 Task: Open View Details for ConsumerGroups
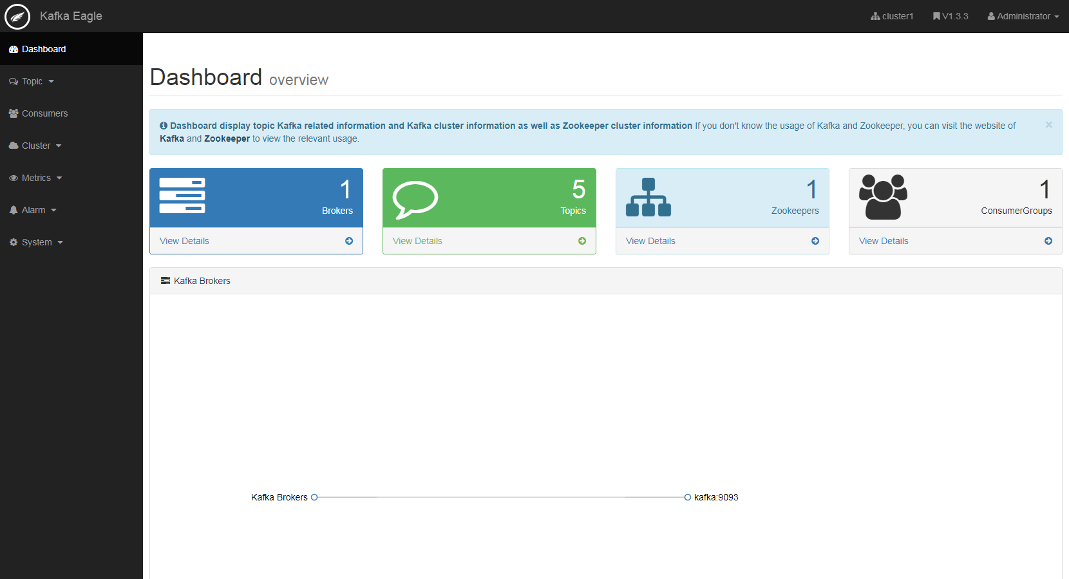[x=884, y=241]
